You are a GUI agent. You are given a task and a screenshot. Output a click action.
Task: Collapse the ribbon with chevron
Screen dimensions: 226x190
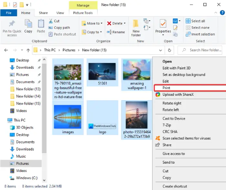(x=216, y=13)
